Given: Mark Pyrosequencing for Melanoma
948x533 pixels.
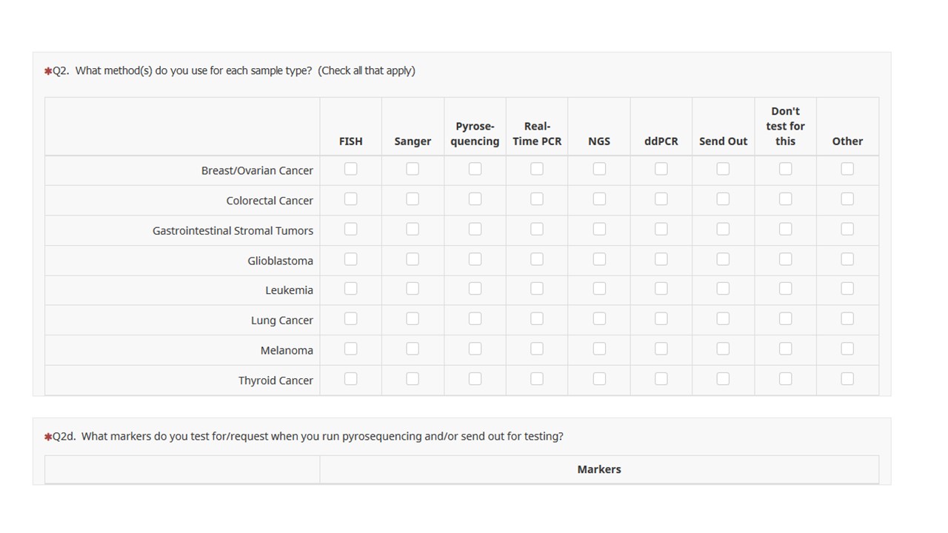Looking at the screenshot, I should [x=475, y=349].
